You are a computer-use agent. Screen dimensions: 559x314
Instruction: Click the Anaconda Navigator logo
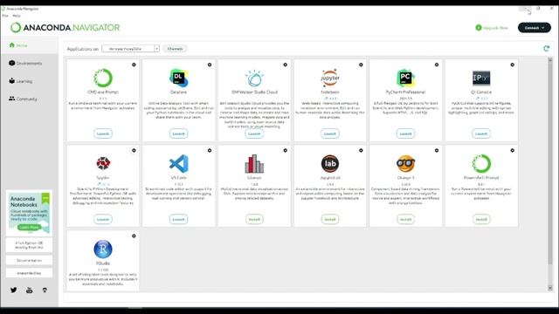[65, 27]
